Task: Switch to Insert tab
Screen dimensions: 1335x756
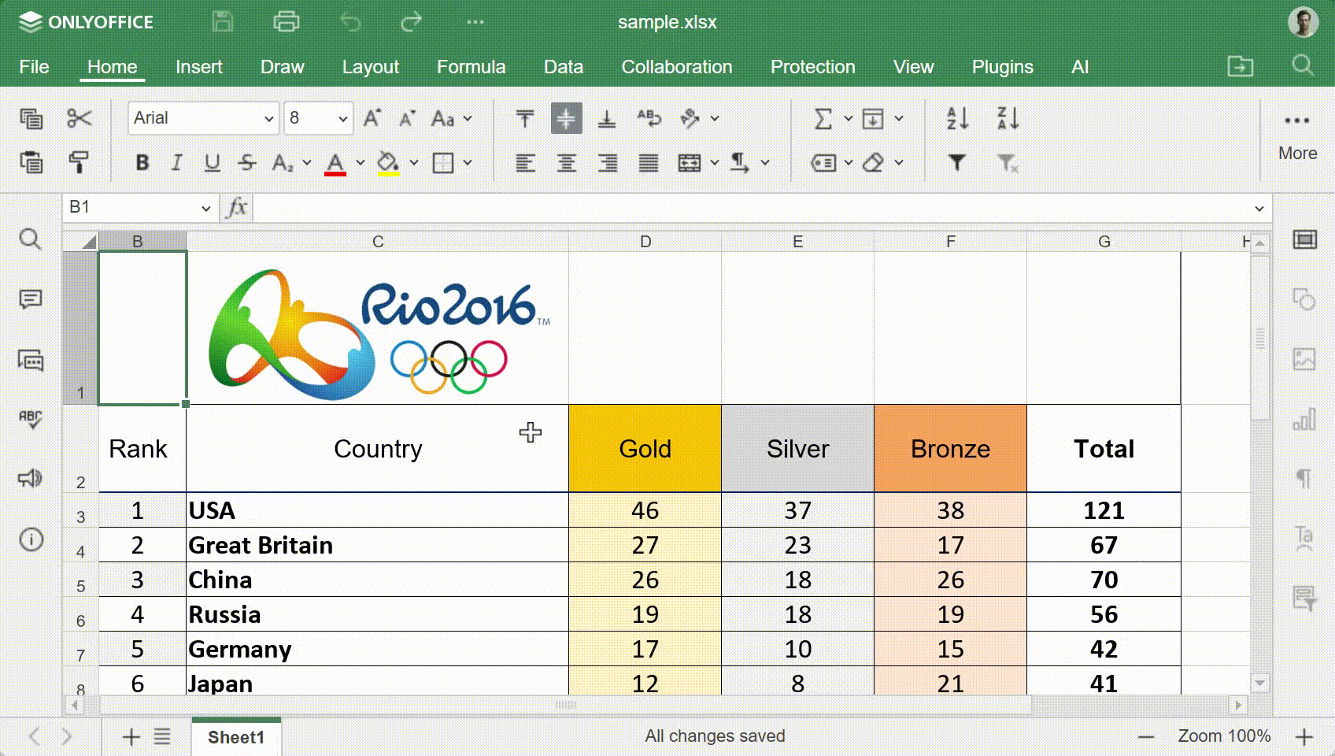Action: click(x=199, y=67)
